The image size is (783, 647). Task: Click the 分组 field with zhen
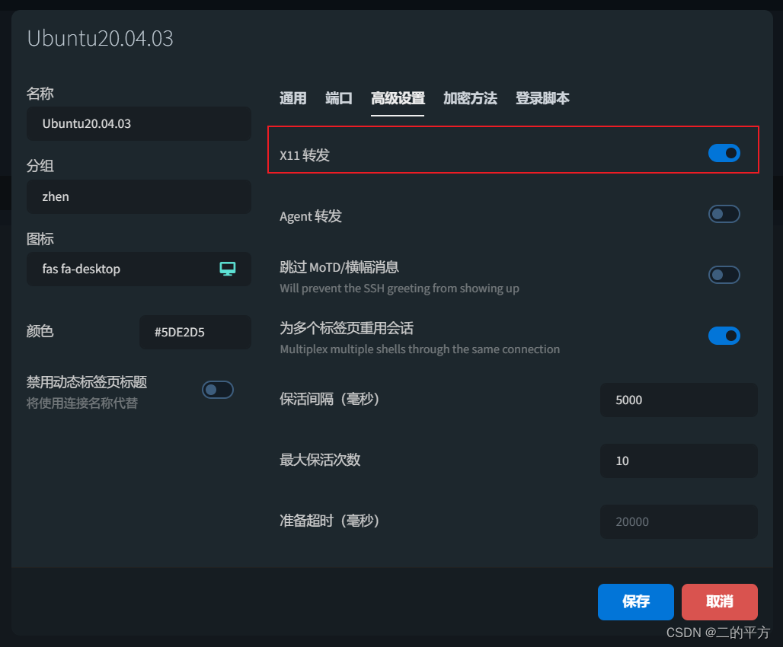pos(139,196)
